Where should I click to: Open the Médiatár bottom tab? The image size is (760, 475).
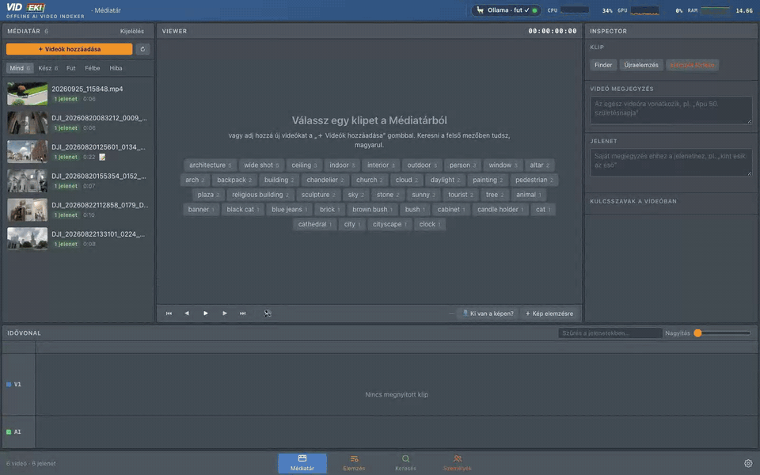click(302, 463)
